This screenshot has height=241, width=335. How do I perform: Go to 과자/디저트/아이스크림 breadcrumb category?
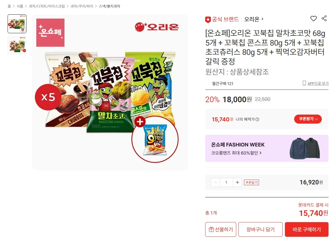(47, 6)
